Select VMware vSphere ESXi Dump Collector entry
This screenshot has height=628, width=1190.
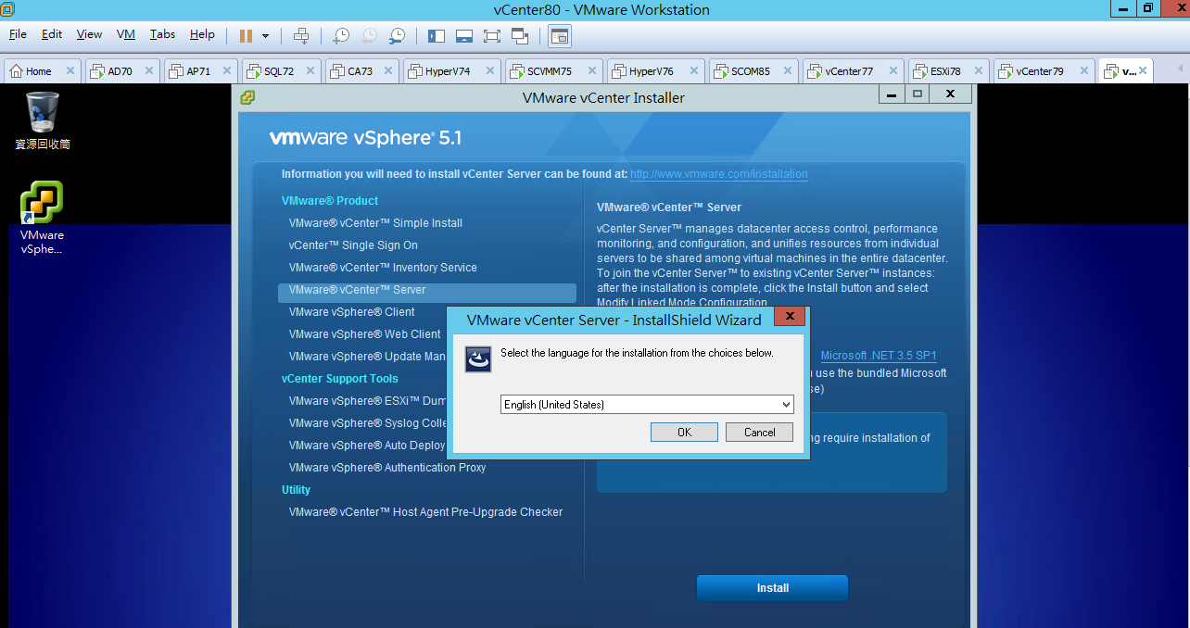tap(367, 401)
